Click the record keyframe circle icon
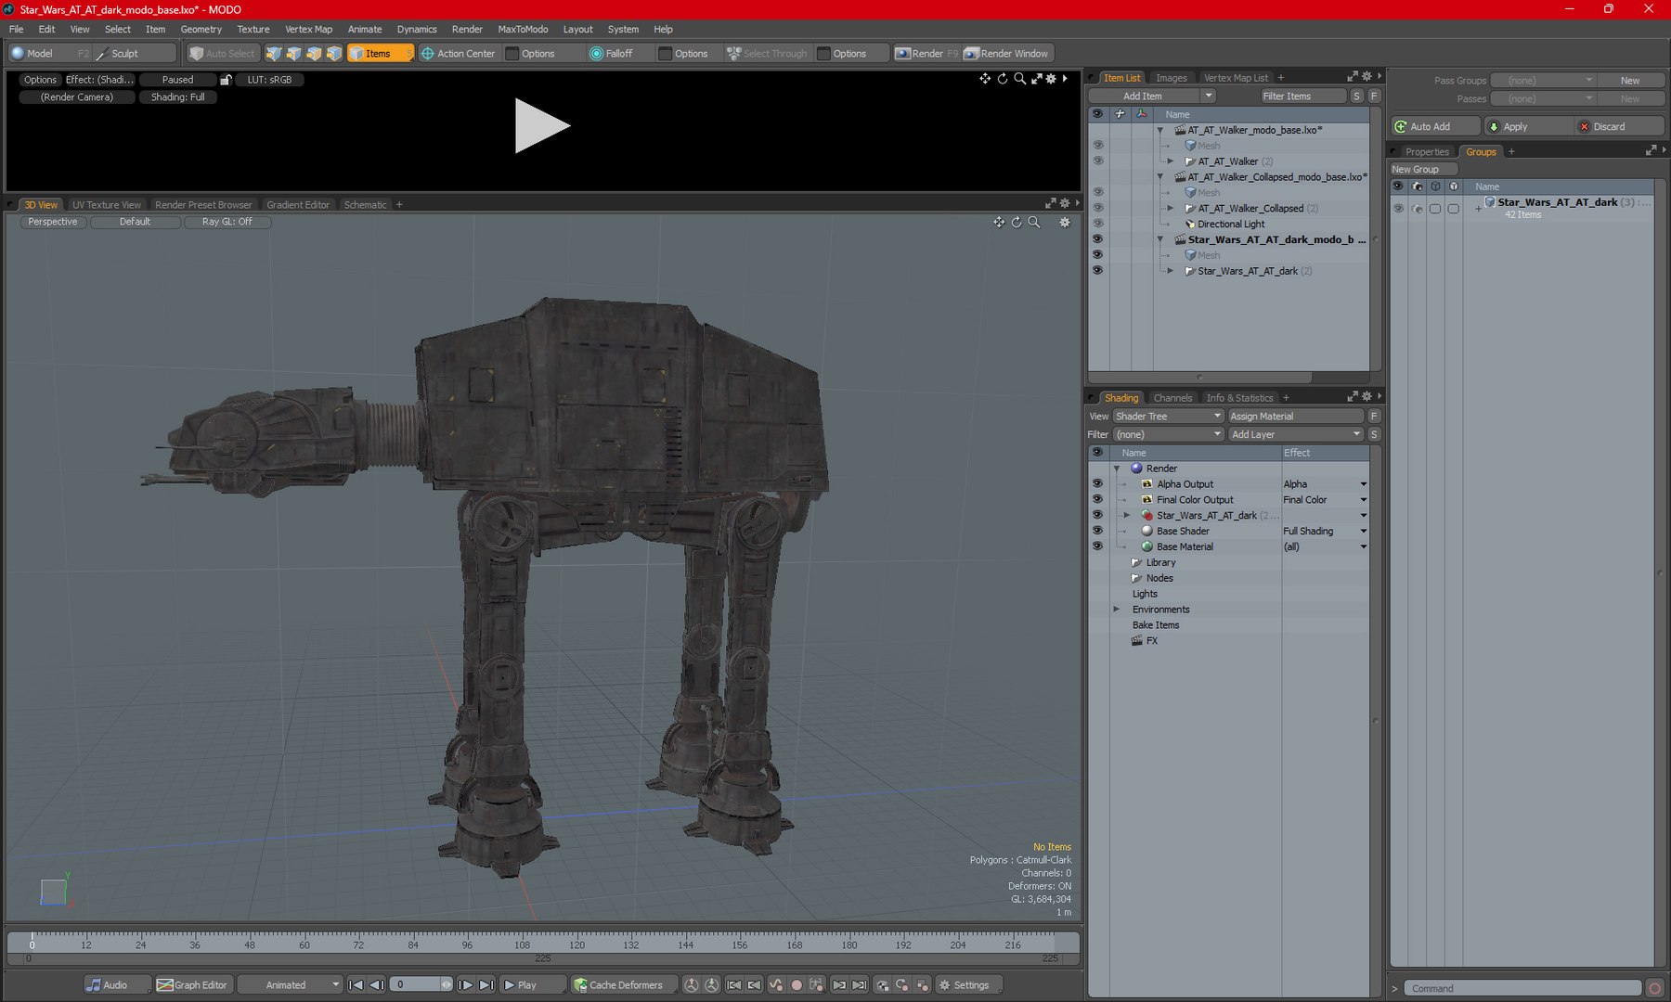This screenshot has width=1671, height=1002. [796, 985]
